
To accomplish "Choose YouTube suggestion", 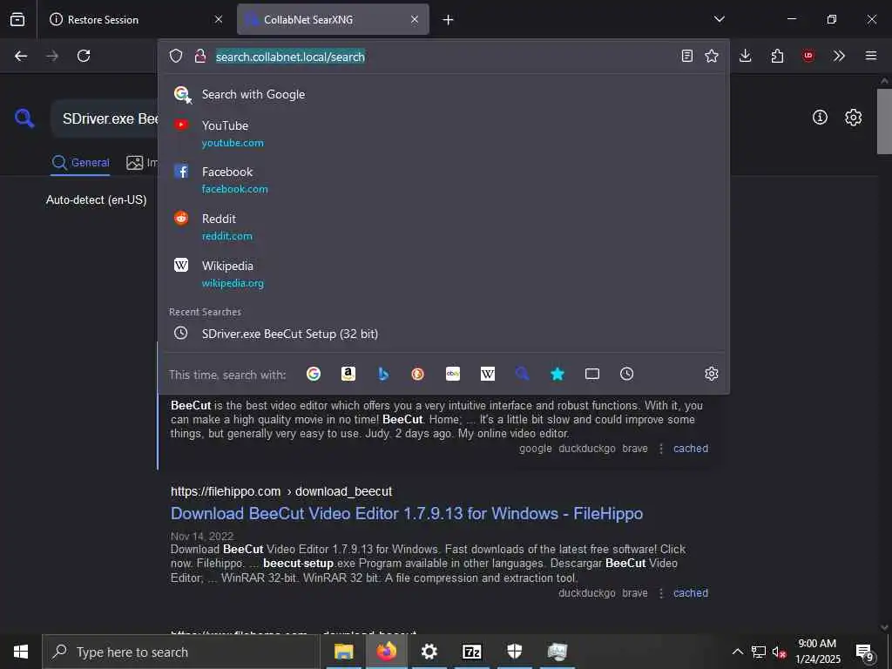I will pyautogui.click(x=443, y=133).
